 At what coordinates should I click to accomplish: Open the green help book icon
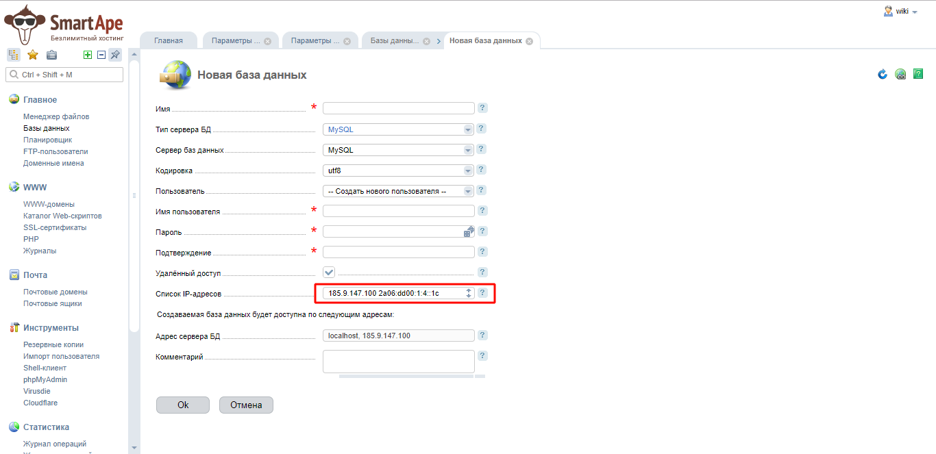pos(918,74)
